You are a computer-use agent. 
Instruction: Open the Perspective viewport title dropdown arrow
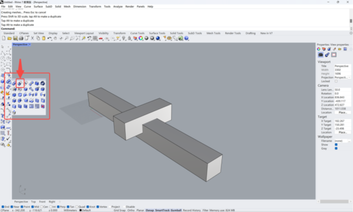point(30,44)
